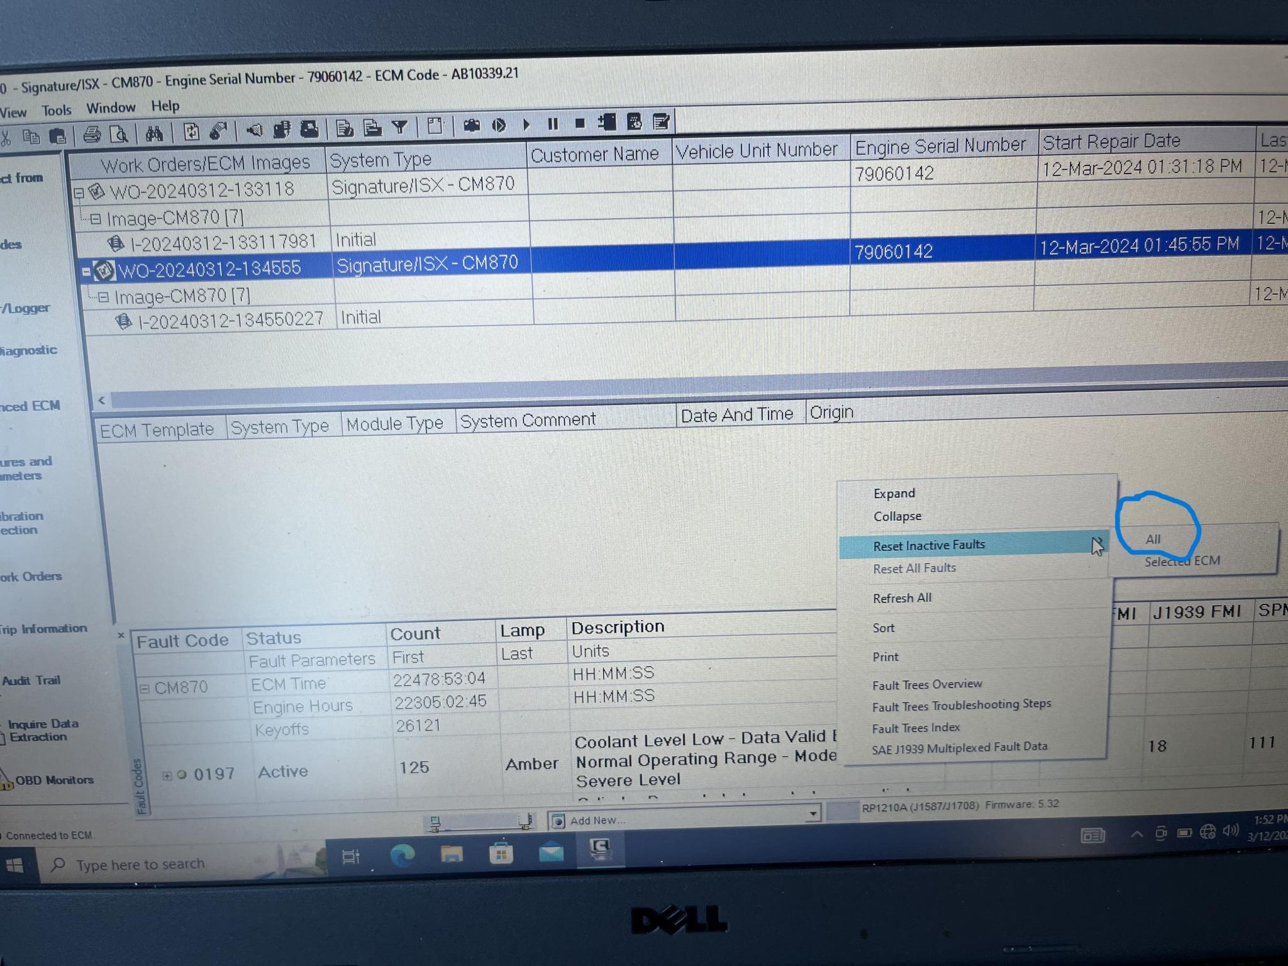Open Fault Trees Overview
Image resolution: width=1288 pixels, height=966 pixels.
coord(927,684)
